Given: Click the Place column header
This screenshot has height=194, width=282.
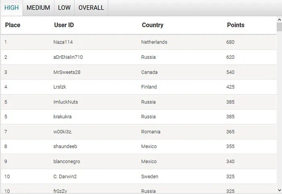Looking at the screenshot, I should (x=12, y=25).
